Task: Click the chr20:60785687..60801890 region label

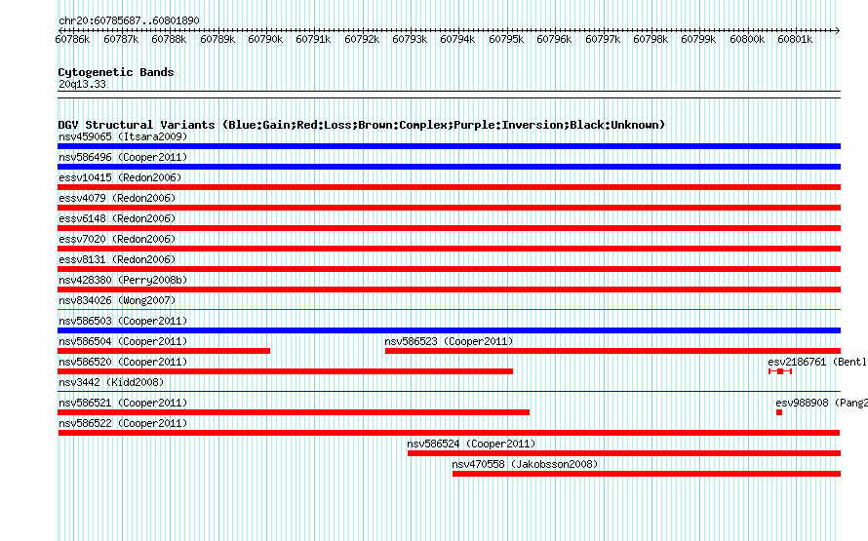Action: (x=129, y=20)
